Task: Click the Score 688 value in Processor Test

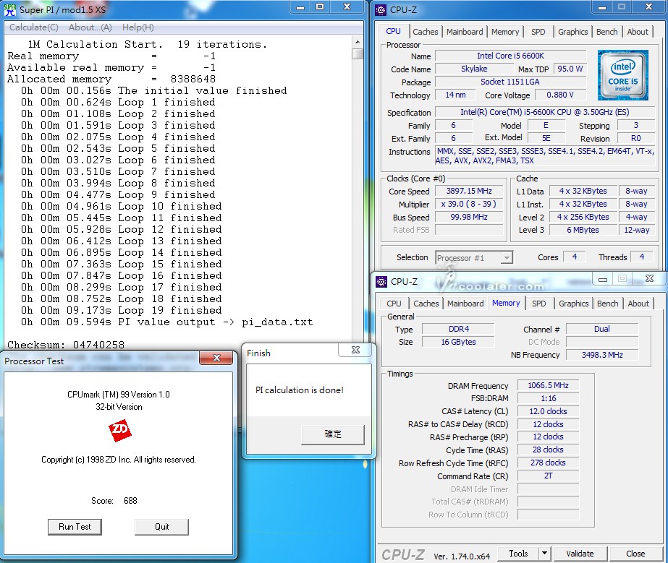Action: point(130,501)
